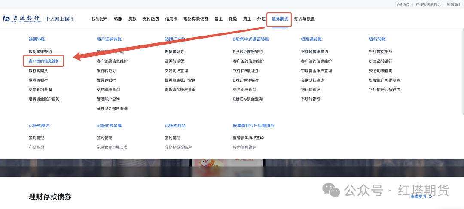Open 期货转银行
The image size is (464, 209).
(x=38, y=80)
